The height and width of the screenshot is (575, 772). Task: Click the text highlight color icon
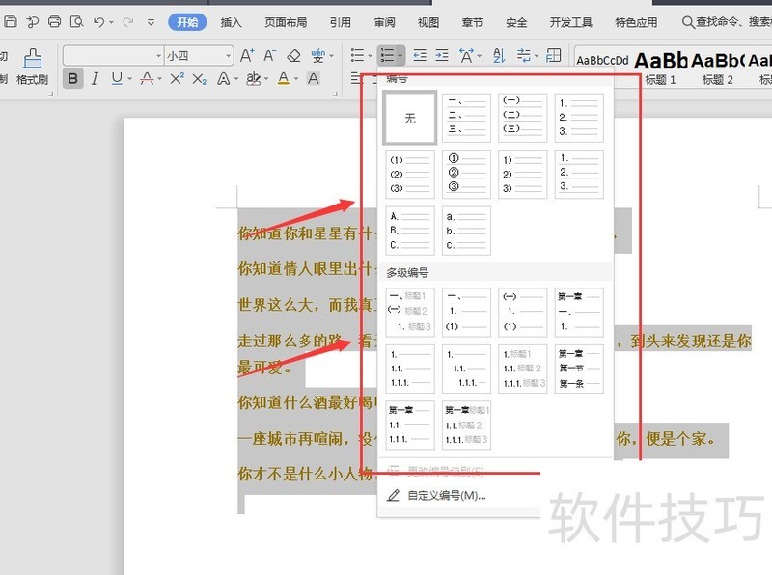click(x=254, y=79)
